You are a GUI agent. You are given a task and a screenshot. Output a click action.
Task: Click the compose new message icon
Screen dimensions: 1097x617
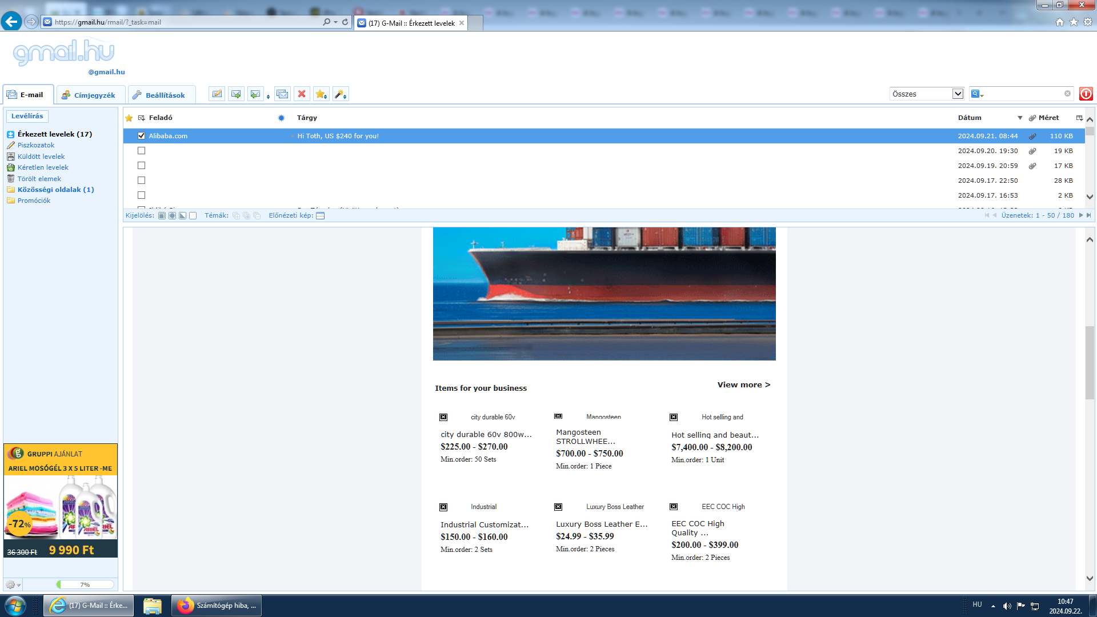pyautogui.click(x=217, y=94)
